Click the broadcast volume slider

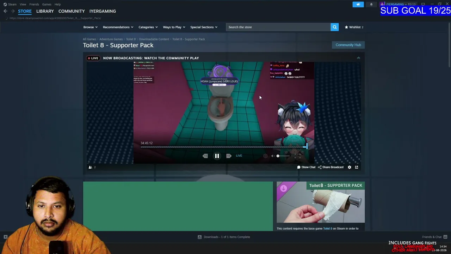[283, 156]
